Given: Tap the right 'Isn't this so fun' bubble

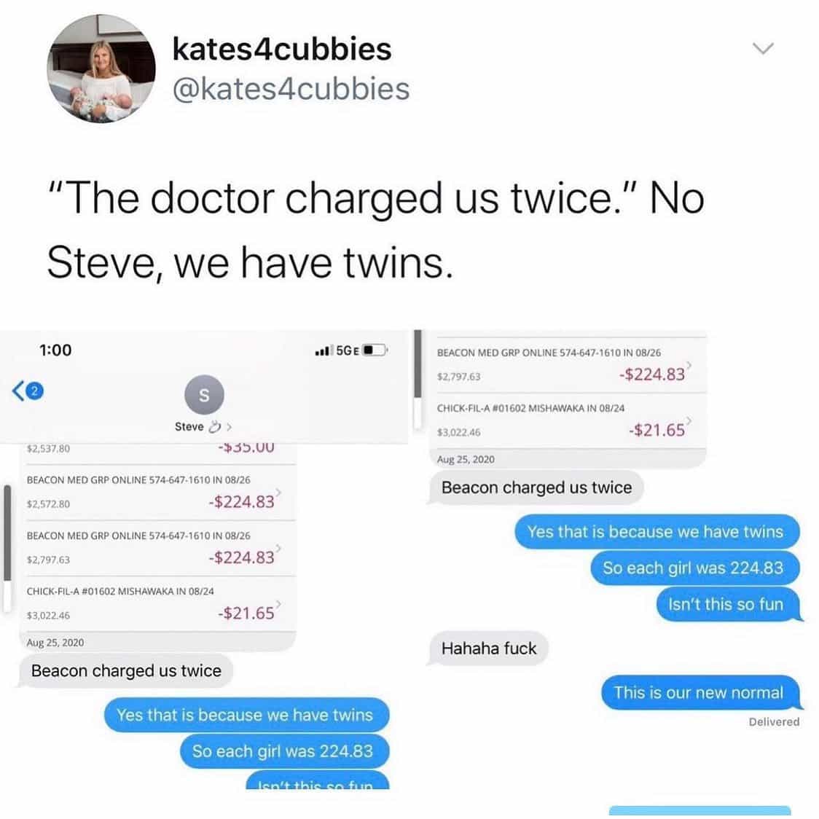Looking at the screenshot, I should pos(728,604).
